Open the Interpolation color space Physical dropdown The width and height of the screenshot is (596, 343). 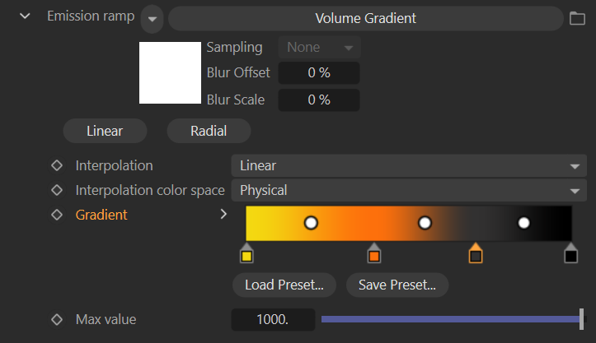pyautogui.click(x=407, y=190)
